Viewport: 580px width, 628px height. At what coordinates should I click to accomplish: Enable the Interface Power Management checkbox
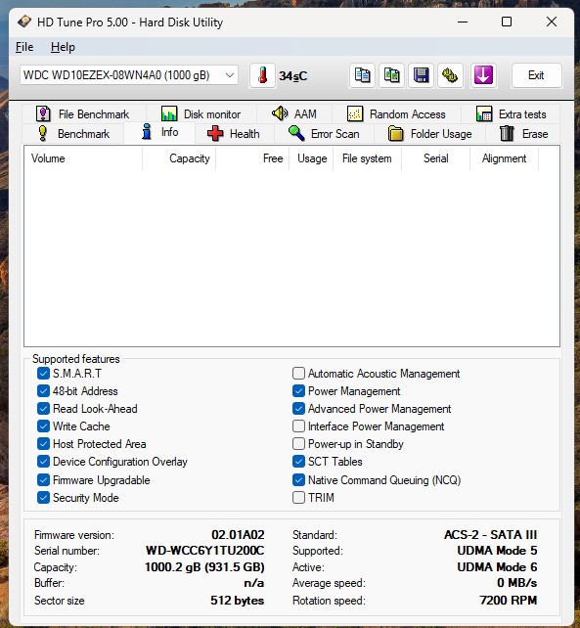[x=298, y=426]
